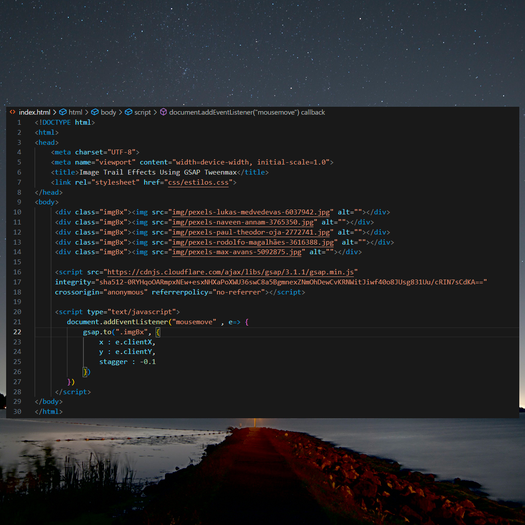
Task: Click the closing </html> tag on line 30
Action: coord(49,412)
